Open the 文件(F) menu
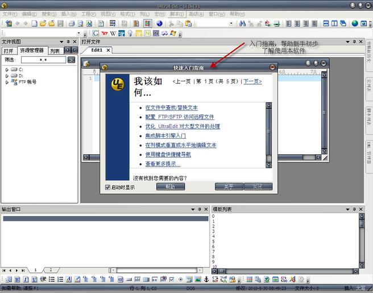This screenshot has width=373, height=293. (x=10, y=14)
